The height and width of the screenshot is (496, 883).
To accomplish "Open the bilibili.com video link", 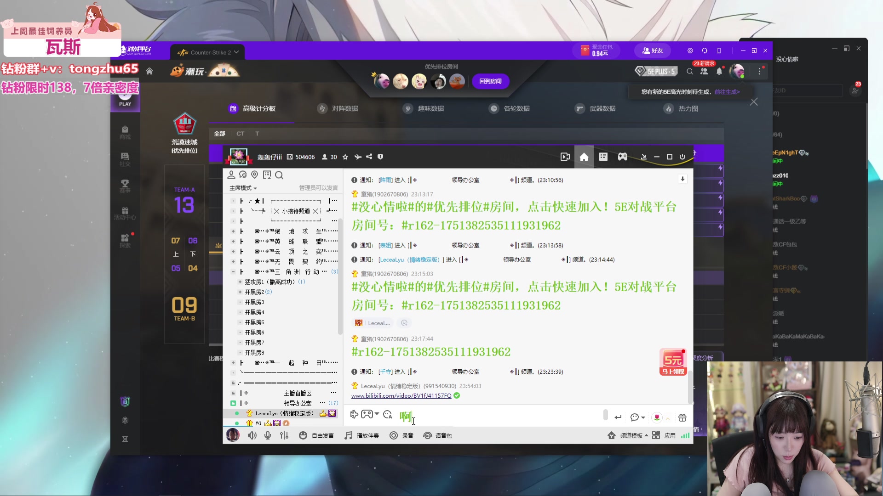I will [401, 396].
